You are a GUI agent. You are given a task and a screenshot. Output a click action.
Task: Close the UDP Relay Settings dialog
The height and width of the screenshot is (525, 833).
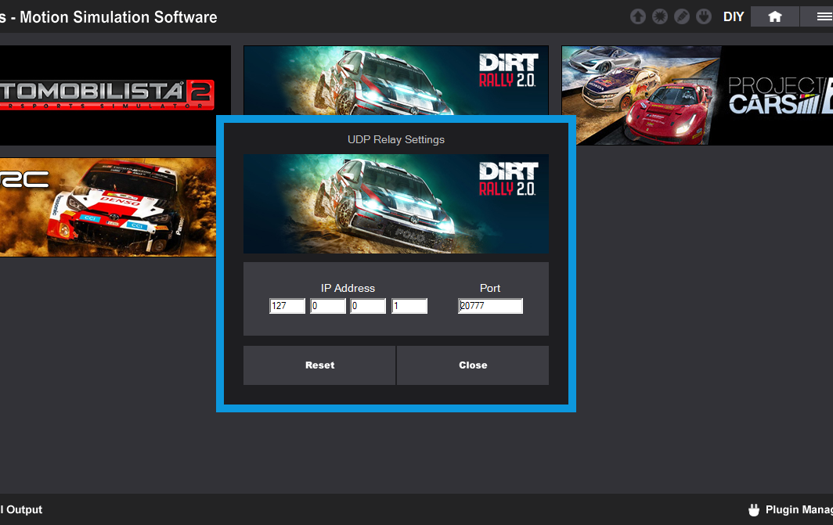(472, 365)
